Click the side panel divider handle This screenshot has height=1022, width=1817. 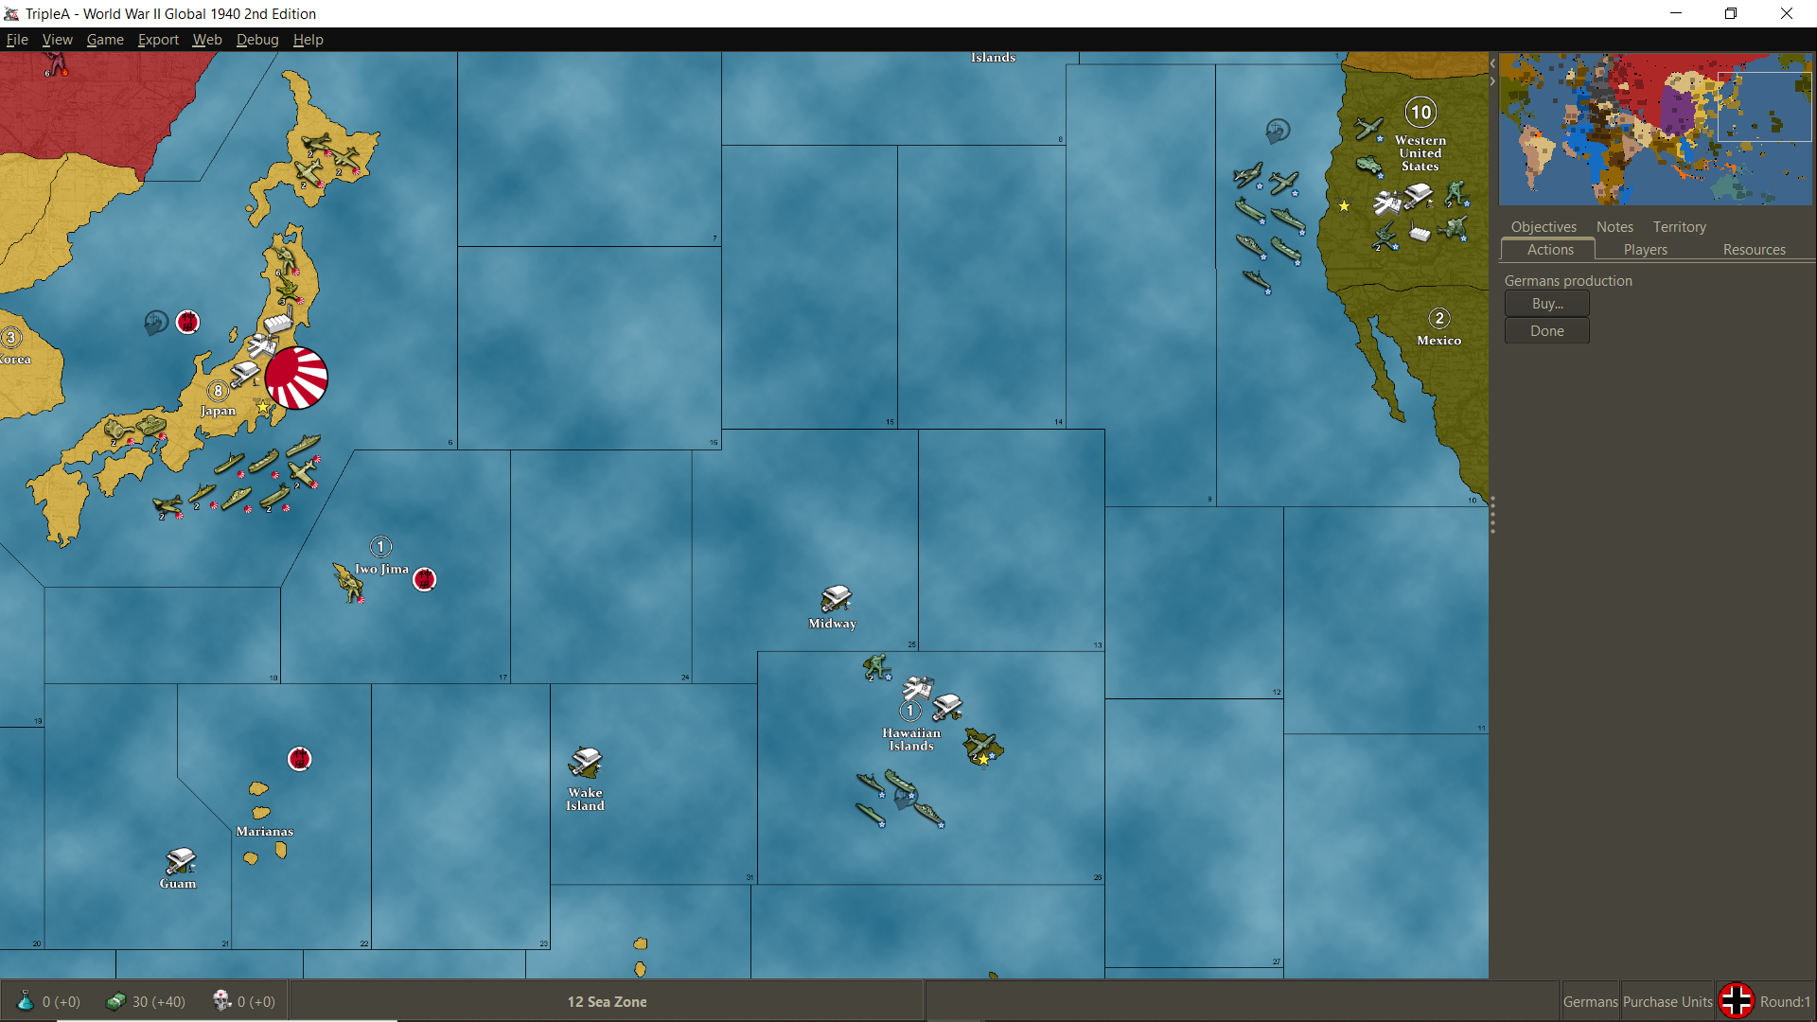[x=1492, y=515]
